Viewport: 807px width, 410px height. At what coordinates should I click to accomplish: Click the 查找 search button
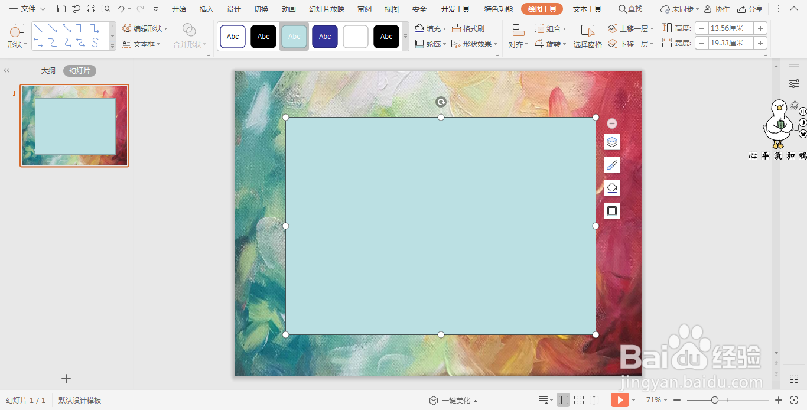point(630,9)
